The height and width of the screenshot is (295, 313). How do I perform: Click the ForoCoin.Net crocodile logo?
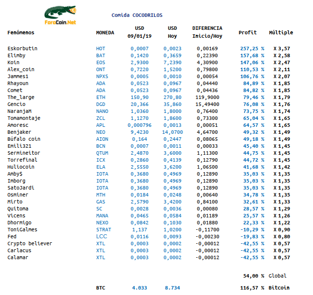point(60,15)
